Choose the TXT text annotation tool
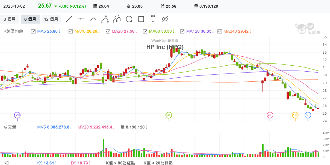330x165 pixels. [x=153, y=19]
